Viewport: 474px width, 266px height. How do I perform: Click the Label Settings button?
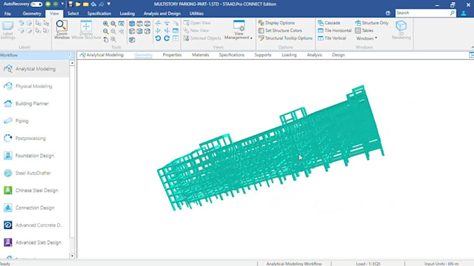(8, 30)
